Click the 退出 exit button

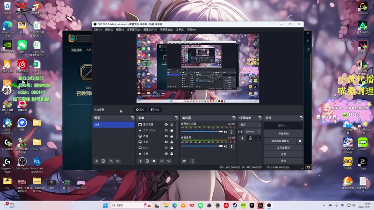(283, 161)
